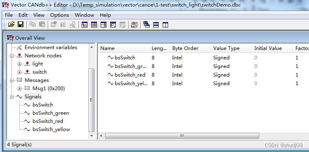Select Msg1 (0x200) in the tree
Image resolution: width=309 pixels, height=152 pixels.
point(48,88)
